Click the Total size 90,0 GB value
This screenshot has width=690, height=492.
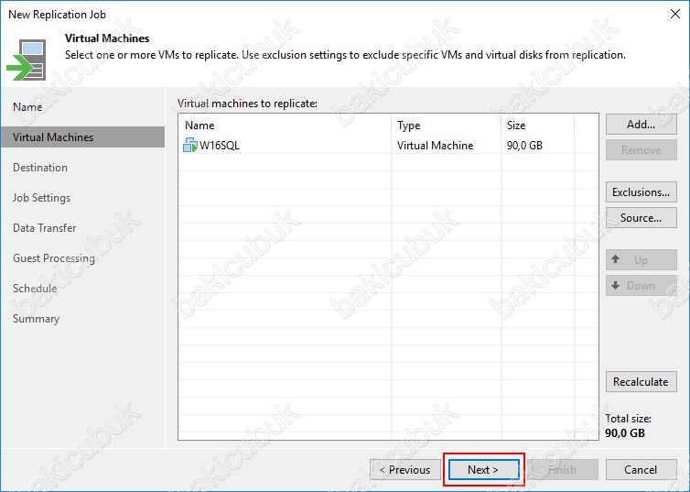point(625,432)
